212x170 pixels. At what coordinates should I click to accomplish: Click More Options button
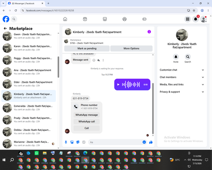(131, 48)
